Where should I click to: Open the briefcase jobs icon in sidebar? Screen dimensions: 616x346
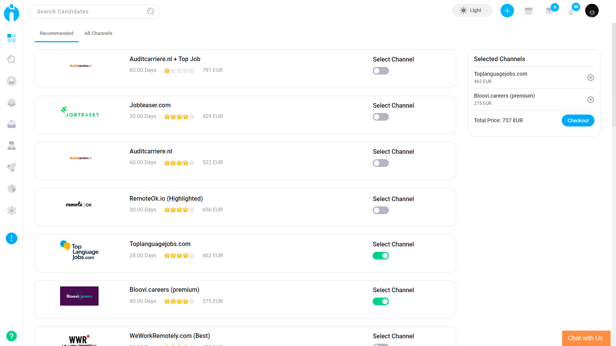coord(12,124)
